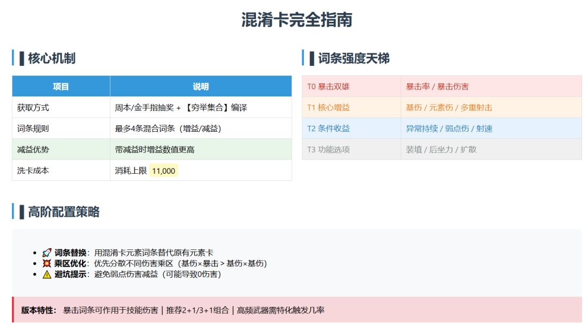Click the 版本特性 label in red banner
The image size is (588, 330).
(39, 310)
